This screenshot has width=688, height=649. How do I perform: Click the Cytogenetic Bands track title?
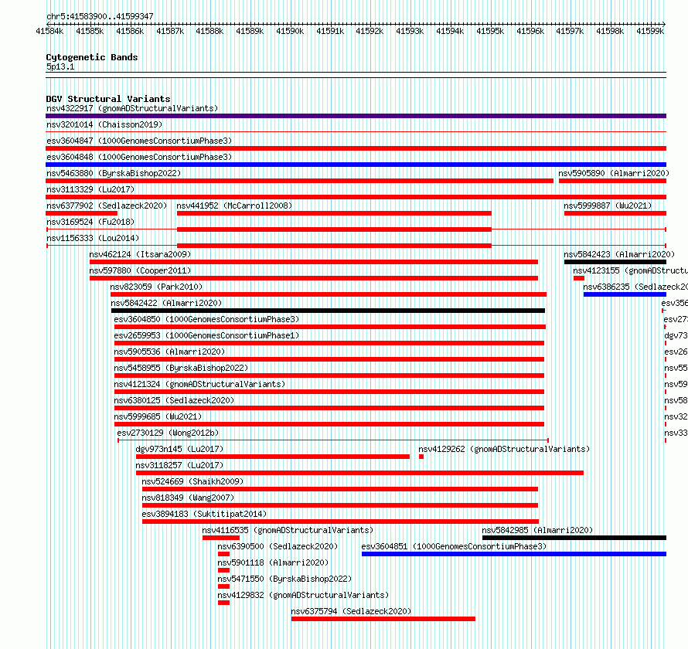[92, 57]
